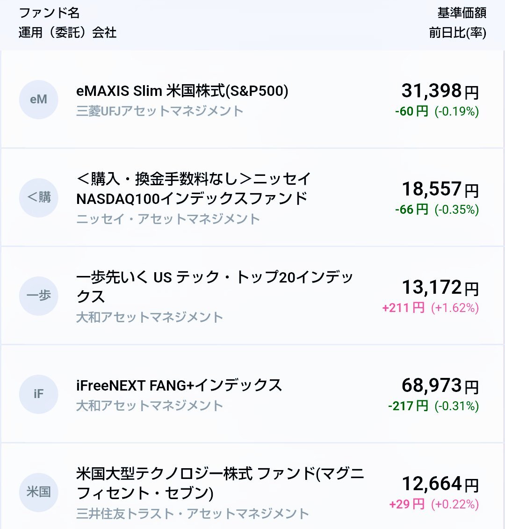The height and width of the screenshot is (529, 505).
Task: Open the 米国 circular fund icon
Action: pos(38,492)
